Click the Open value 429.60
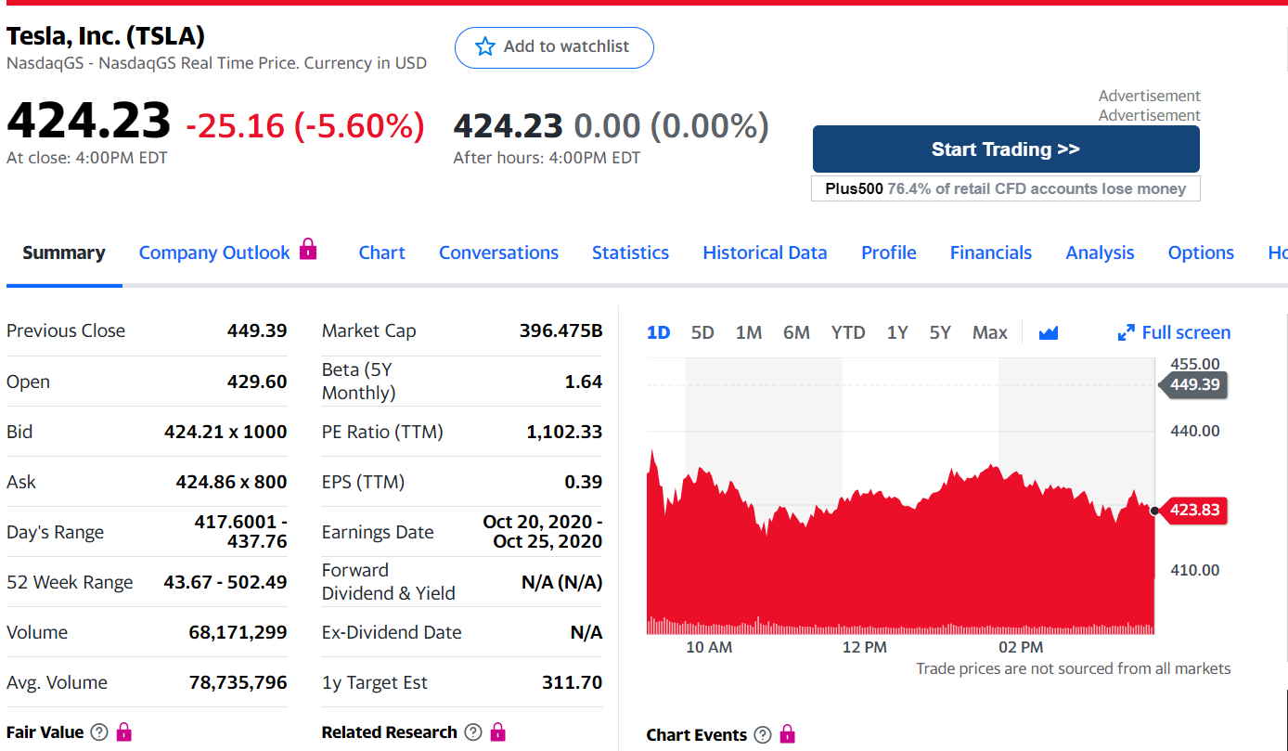 (257, 382)
